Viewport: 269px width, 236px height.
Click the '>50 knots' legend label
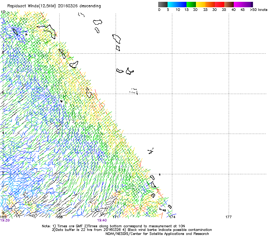click(258, 10)
